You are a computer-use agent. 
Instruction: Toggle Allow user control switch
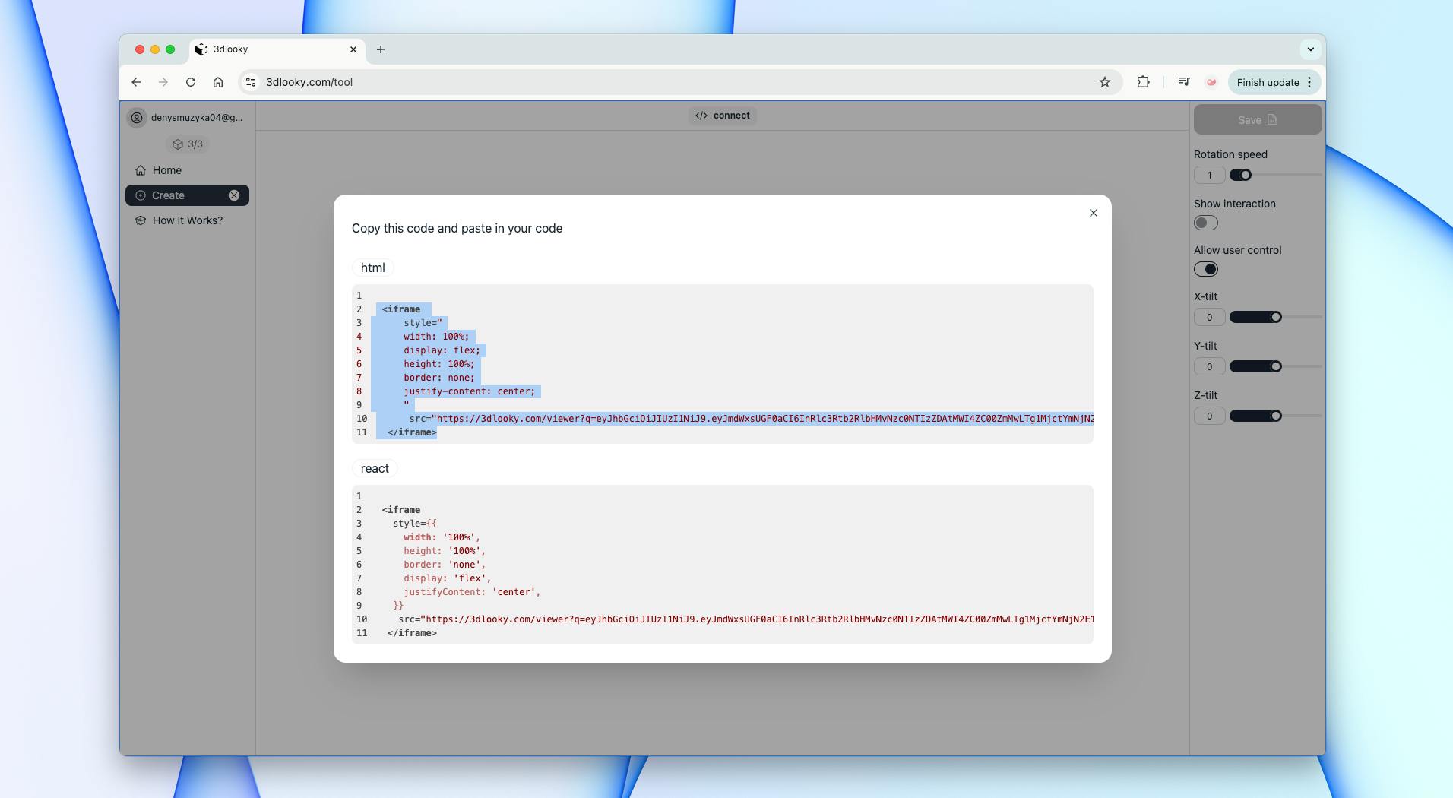tap(1206, 269)
